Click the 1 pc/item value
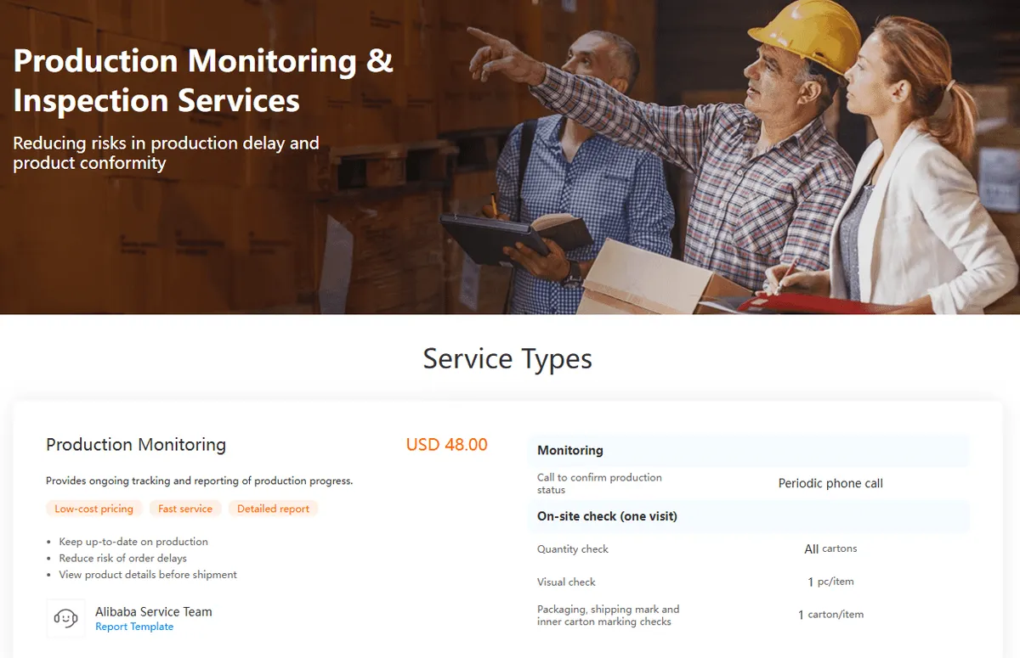 click(x=830, y=582)
